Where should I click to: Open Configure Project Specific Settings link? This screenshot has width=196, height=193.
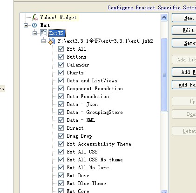tap(152, 7)
